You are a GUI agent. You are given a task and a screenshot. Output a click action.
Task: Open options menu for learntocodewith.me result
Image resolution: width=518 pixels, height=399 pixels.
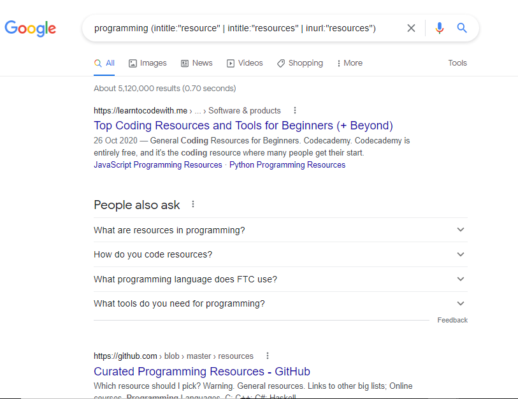(x=294, y=110)
